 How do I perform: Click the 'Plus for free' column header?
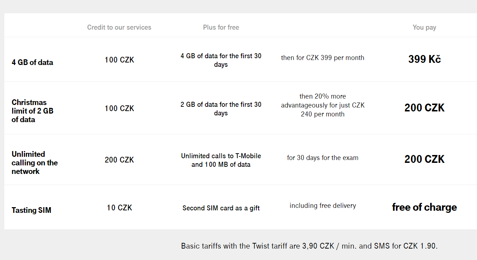[x=221, y=27]
